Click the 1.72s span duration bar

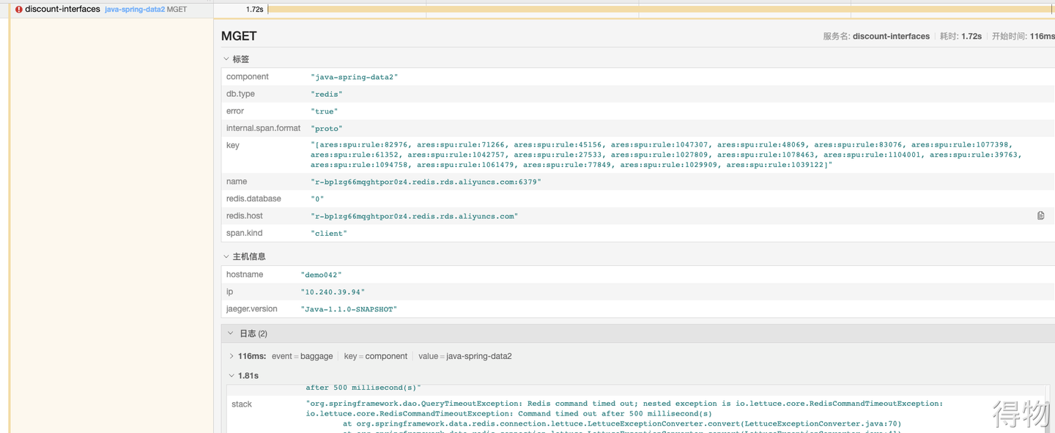click(x=659, y=10)
